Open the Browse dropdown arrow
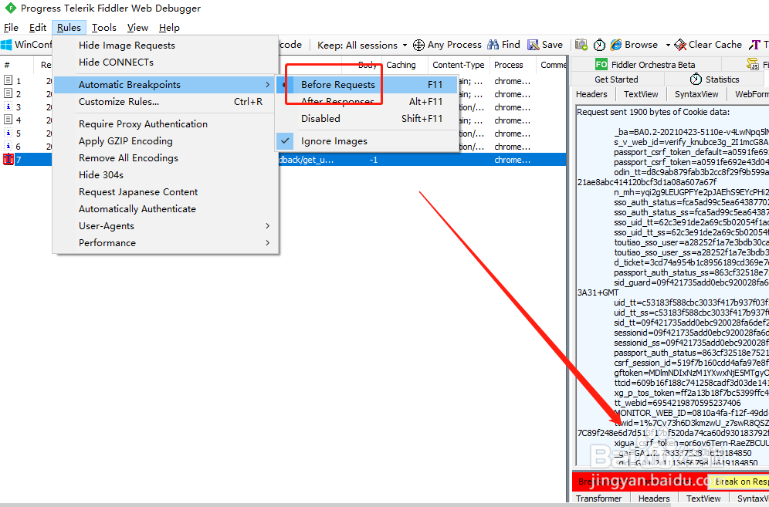769x507 pixels. pos(668,45)
